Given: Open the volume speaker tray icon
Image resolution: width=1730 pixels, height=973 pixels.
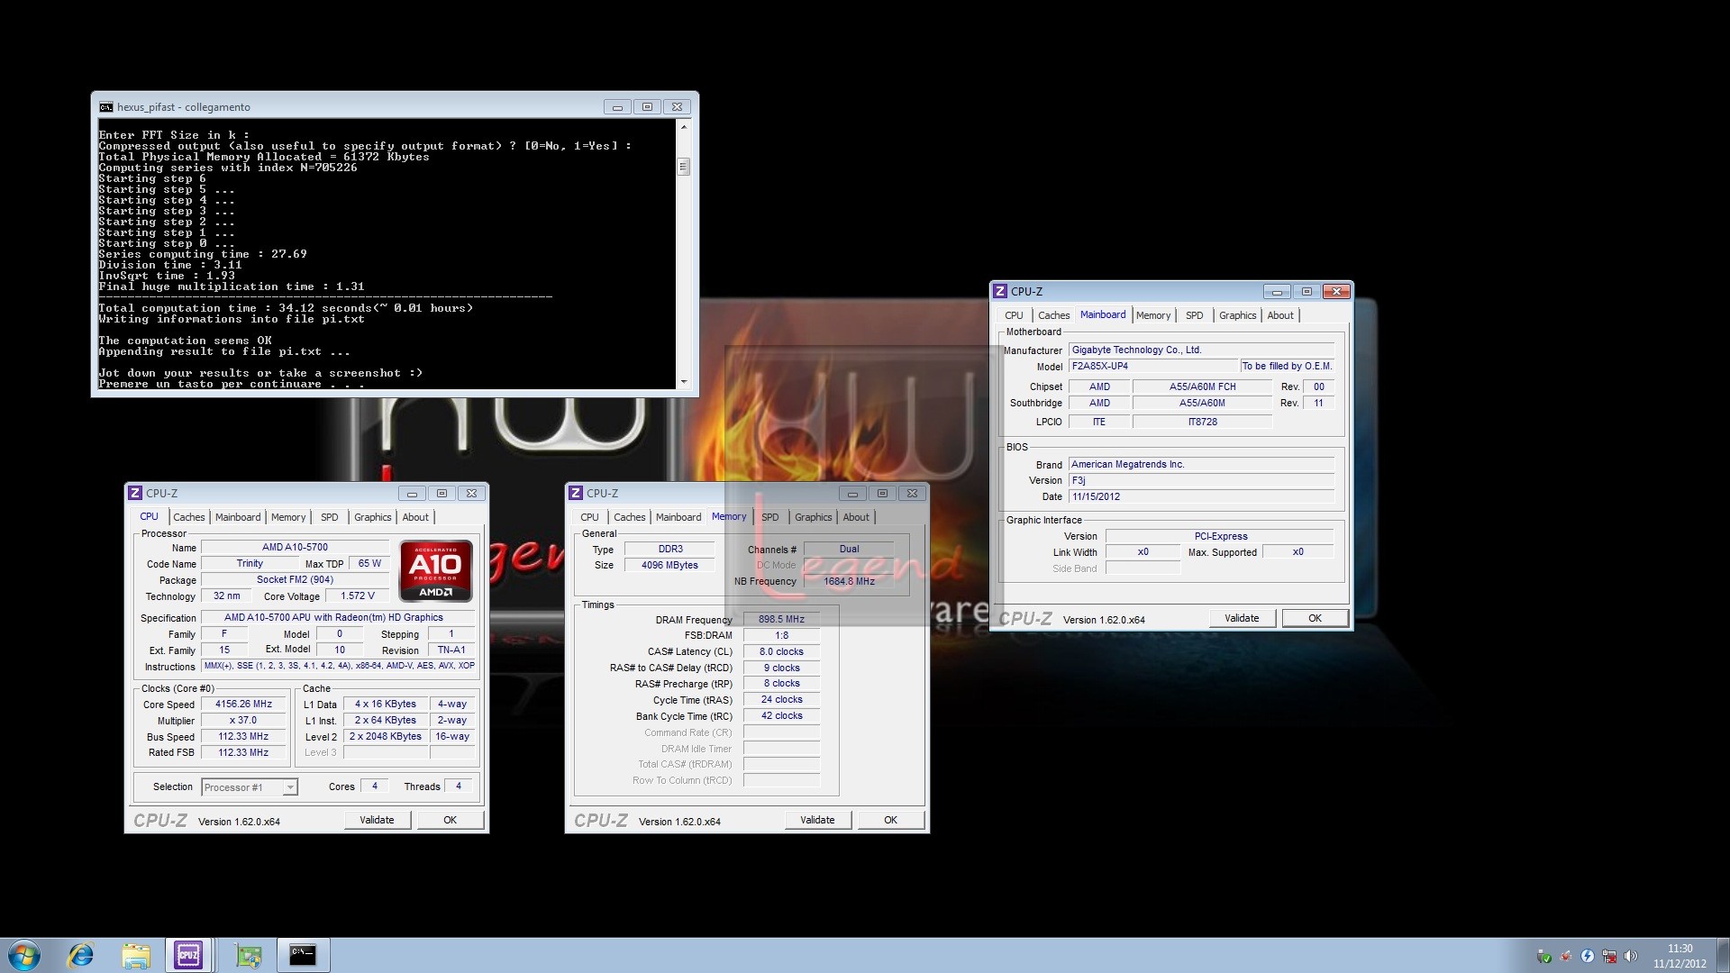Looking at the screenshot, I should 1631,956.
